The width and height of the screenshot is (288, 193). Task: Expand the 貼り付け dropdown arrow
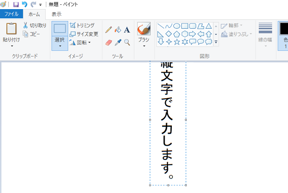point(12,46)
